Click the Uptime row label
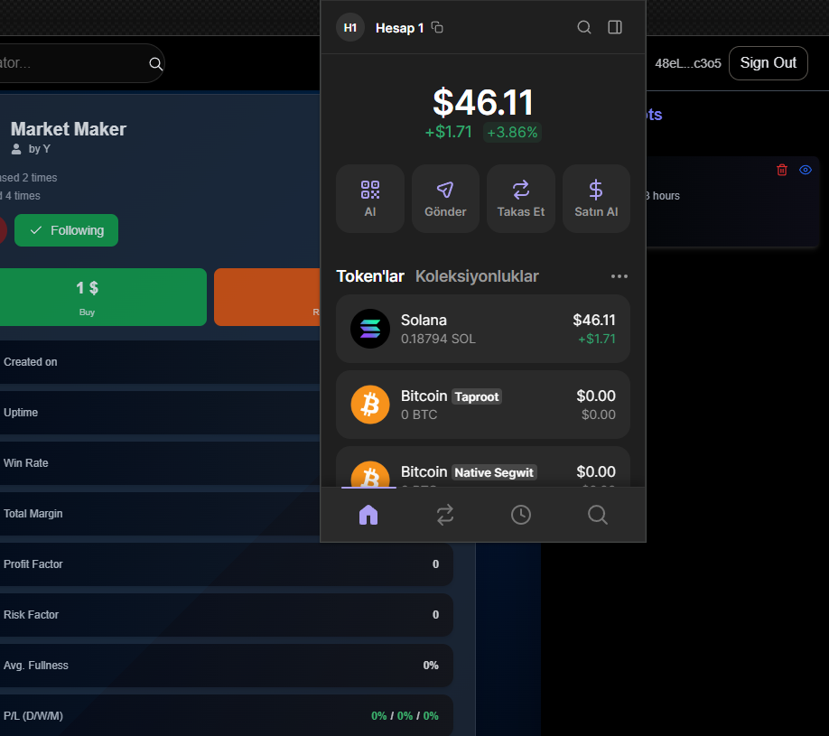 21,413
